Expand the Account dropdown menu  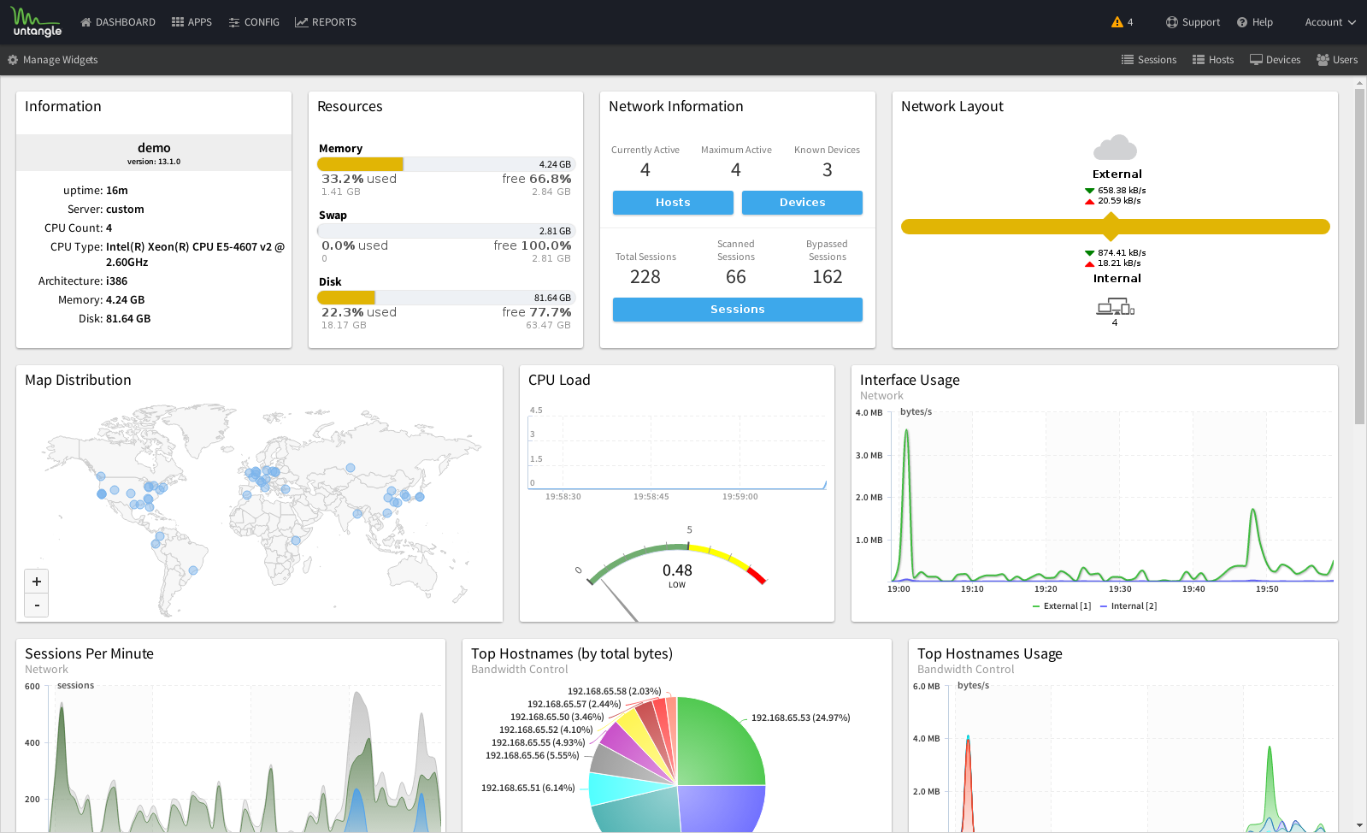1329,22
